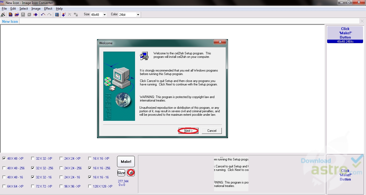Image resolution: width=366 pixels, height=195 pixels.
Task: Open the Image menu
Action: (36, 8)
